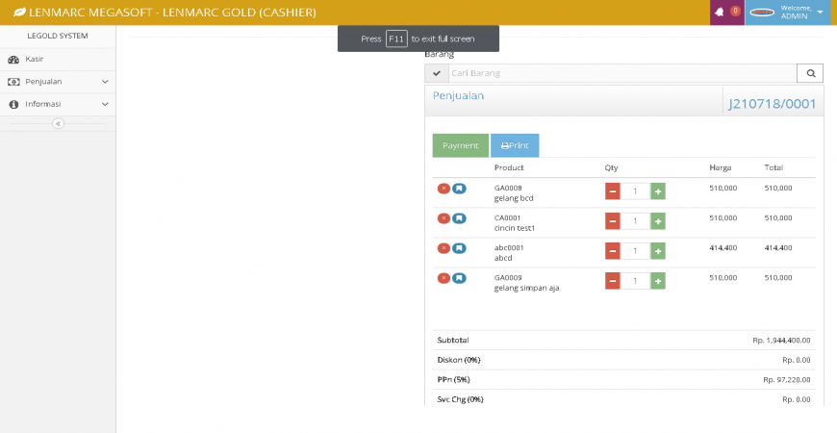This screenshot has height=433, width=837.
Task: Click the blue bookmark icon for GA0009
Action: 459,278
